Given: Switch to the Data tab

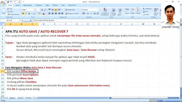Looking at the screenshot, I should point(47,5).
